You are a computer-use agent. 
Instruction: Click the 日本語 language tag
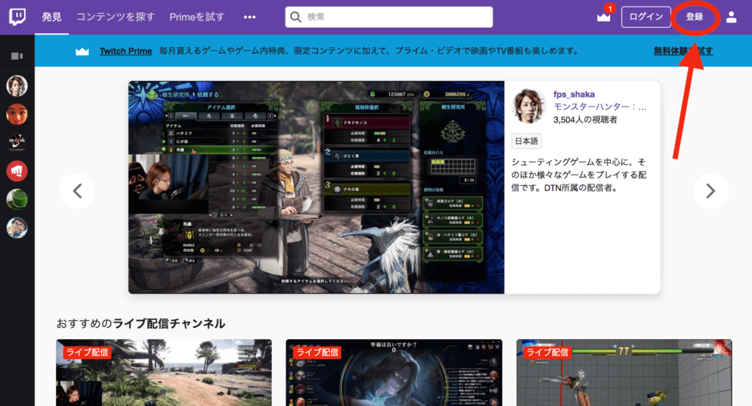(x=527, y=142)
